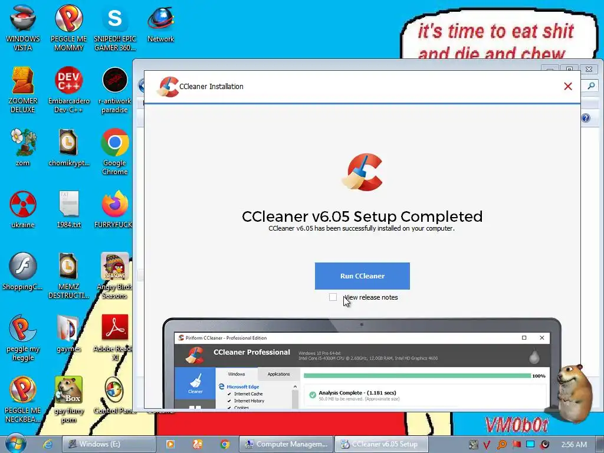Open the Windows Start menu orb

[x=15, y=443]
